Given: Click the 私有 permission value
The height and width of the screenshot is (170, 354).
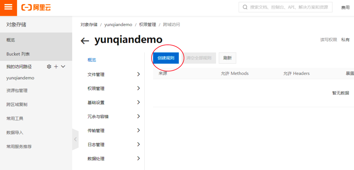Looking at the screenshot, I should pyautogui.click(x=345, y=40).
